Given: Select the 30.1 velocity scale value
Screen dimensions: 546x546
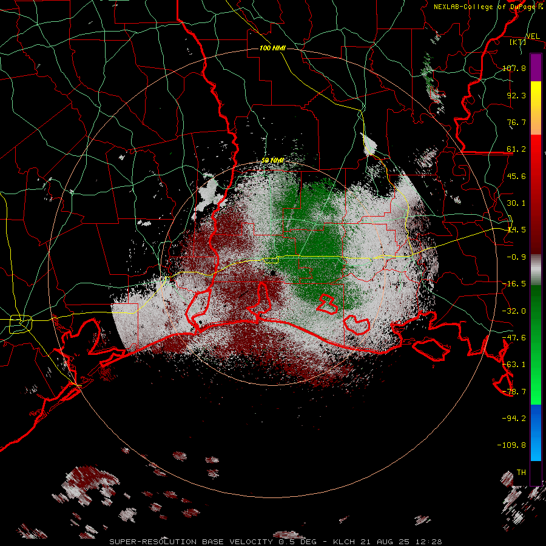Looking at the screenshot, I should 516,203.
